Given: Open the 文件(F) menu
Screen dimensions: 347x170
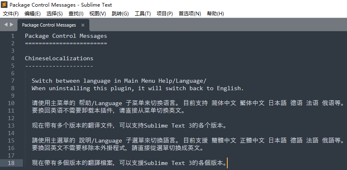Looking at the screenshot, I should click(10, 14).
